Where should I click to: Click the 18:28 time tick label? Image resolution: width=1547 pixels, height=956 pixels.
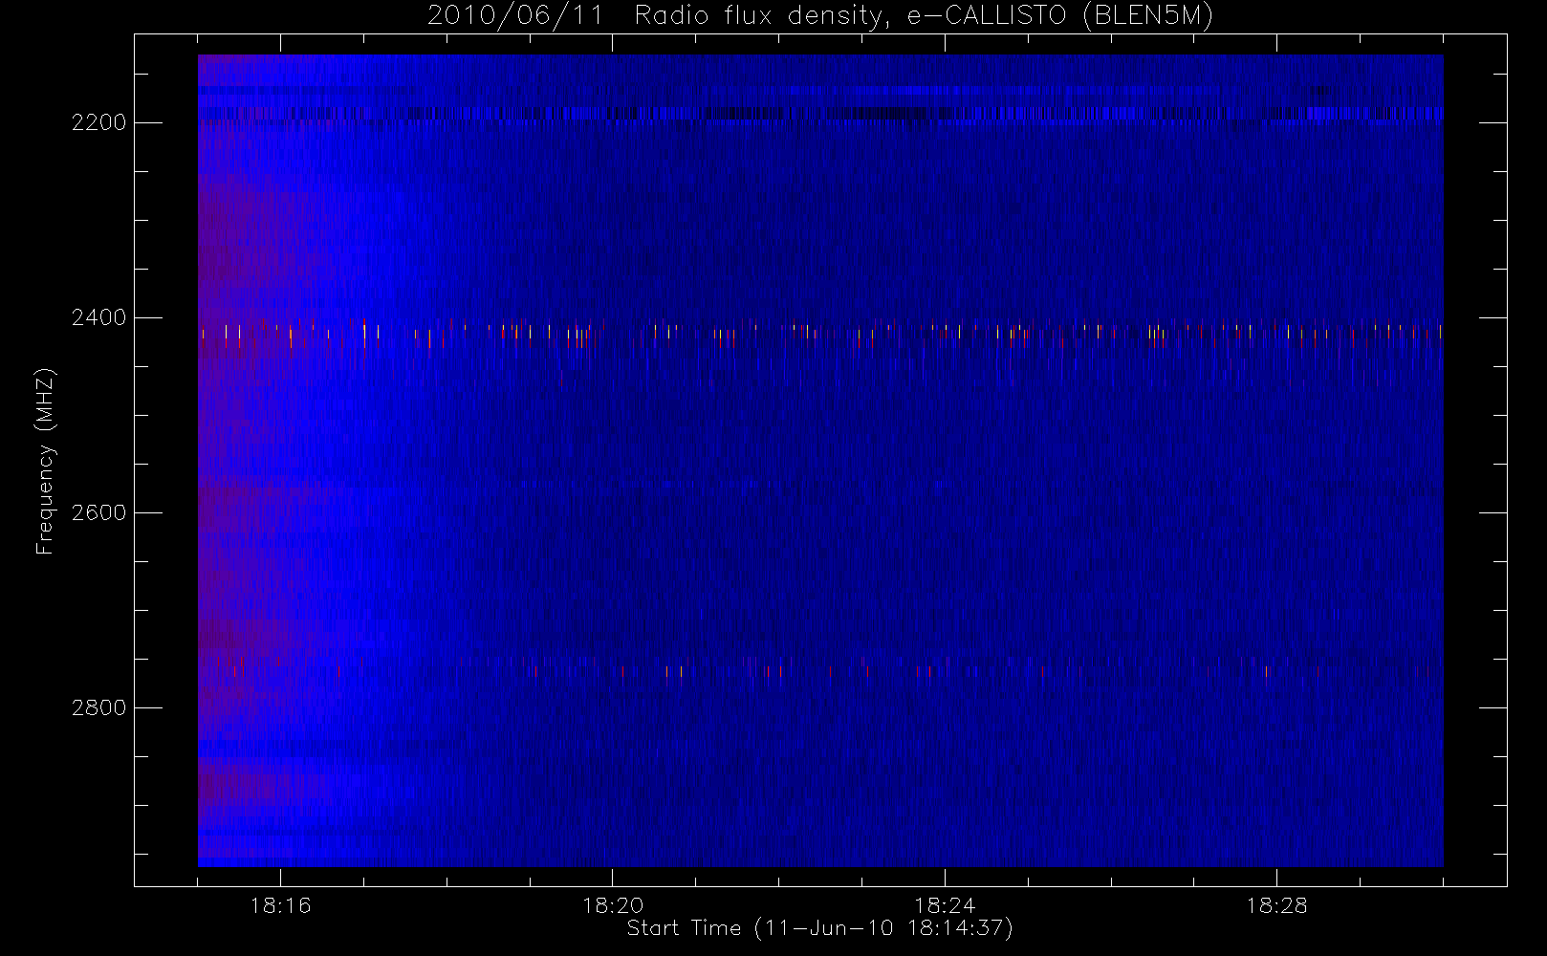click(x=1276, y=905)
